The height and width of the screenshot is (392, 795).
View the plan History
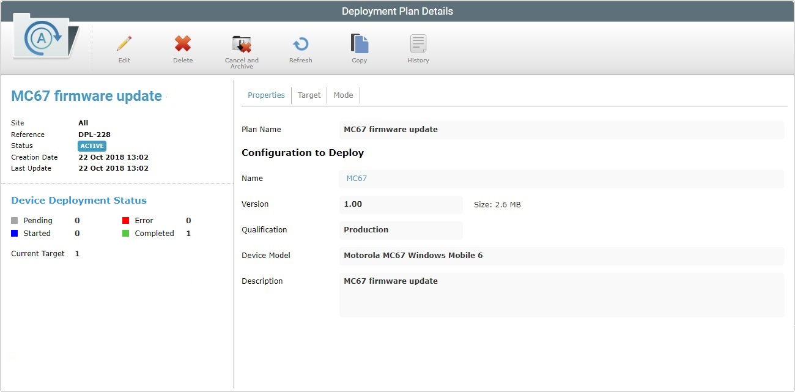418,44
